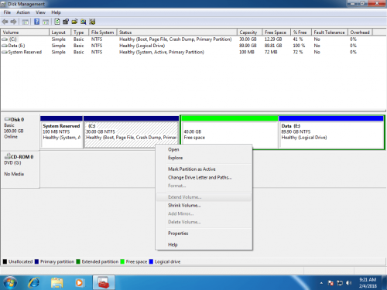387x290 pixels.
Task: Click the Free Space column header
Action: point(276,32)
